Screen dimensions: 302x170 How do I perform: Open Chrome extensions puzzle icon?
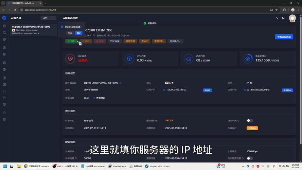point(284,10)
